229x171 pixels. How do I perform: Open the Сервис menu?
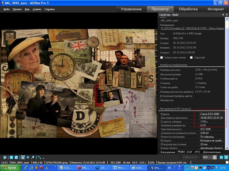(37, 9)
